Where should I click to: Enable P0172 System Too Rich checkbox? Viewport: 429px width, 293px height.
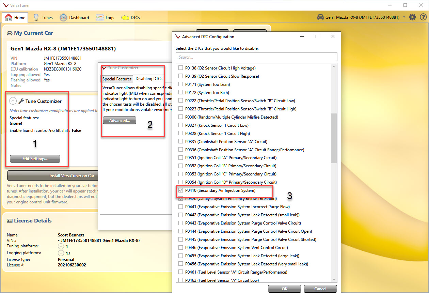(180, 93)
